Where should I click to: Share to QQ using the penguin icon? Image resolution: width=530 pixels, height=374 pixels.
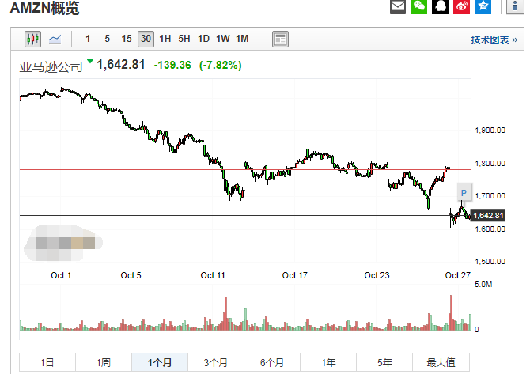coord(440,6)
